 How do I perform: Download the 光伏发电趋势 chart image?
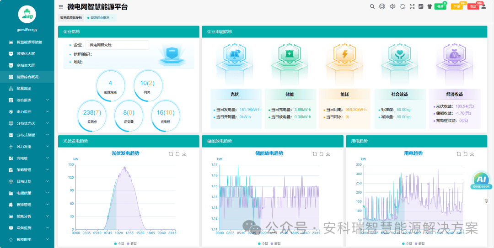coord(184,154)
